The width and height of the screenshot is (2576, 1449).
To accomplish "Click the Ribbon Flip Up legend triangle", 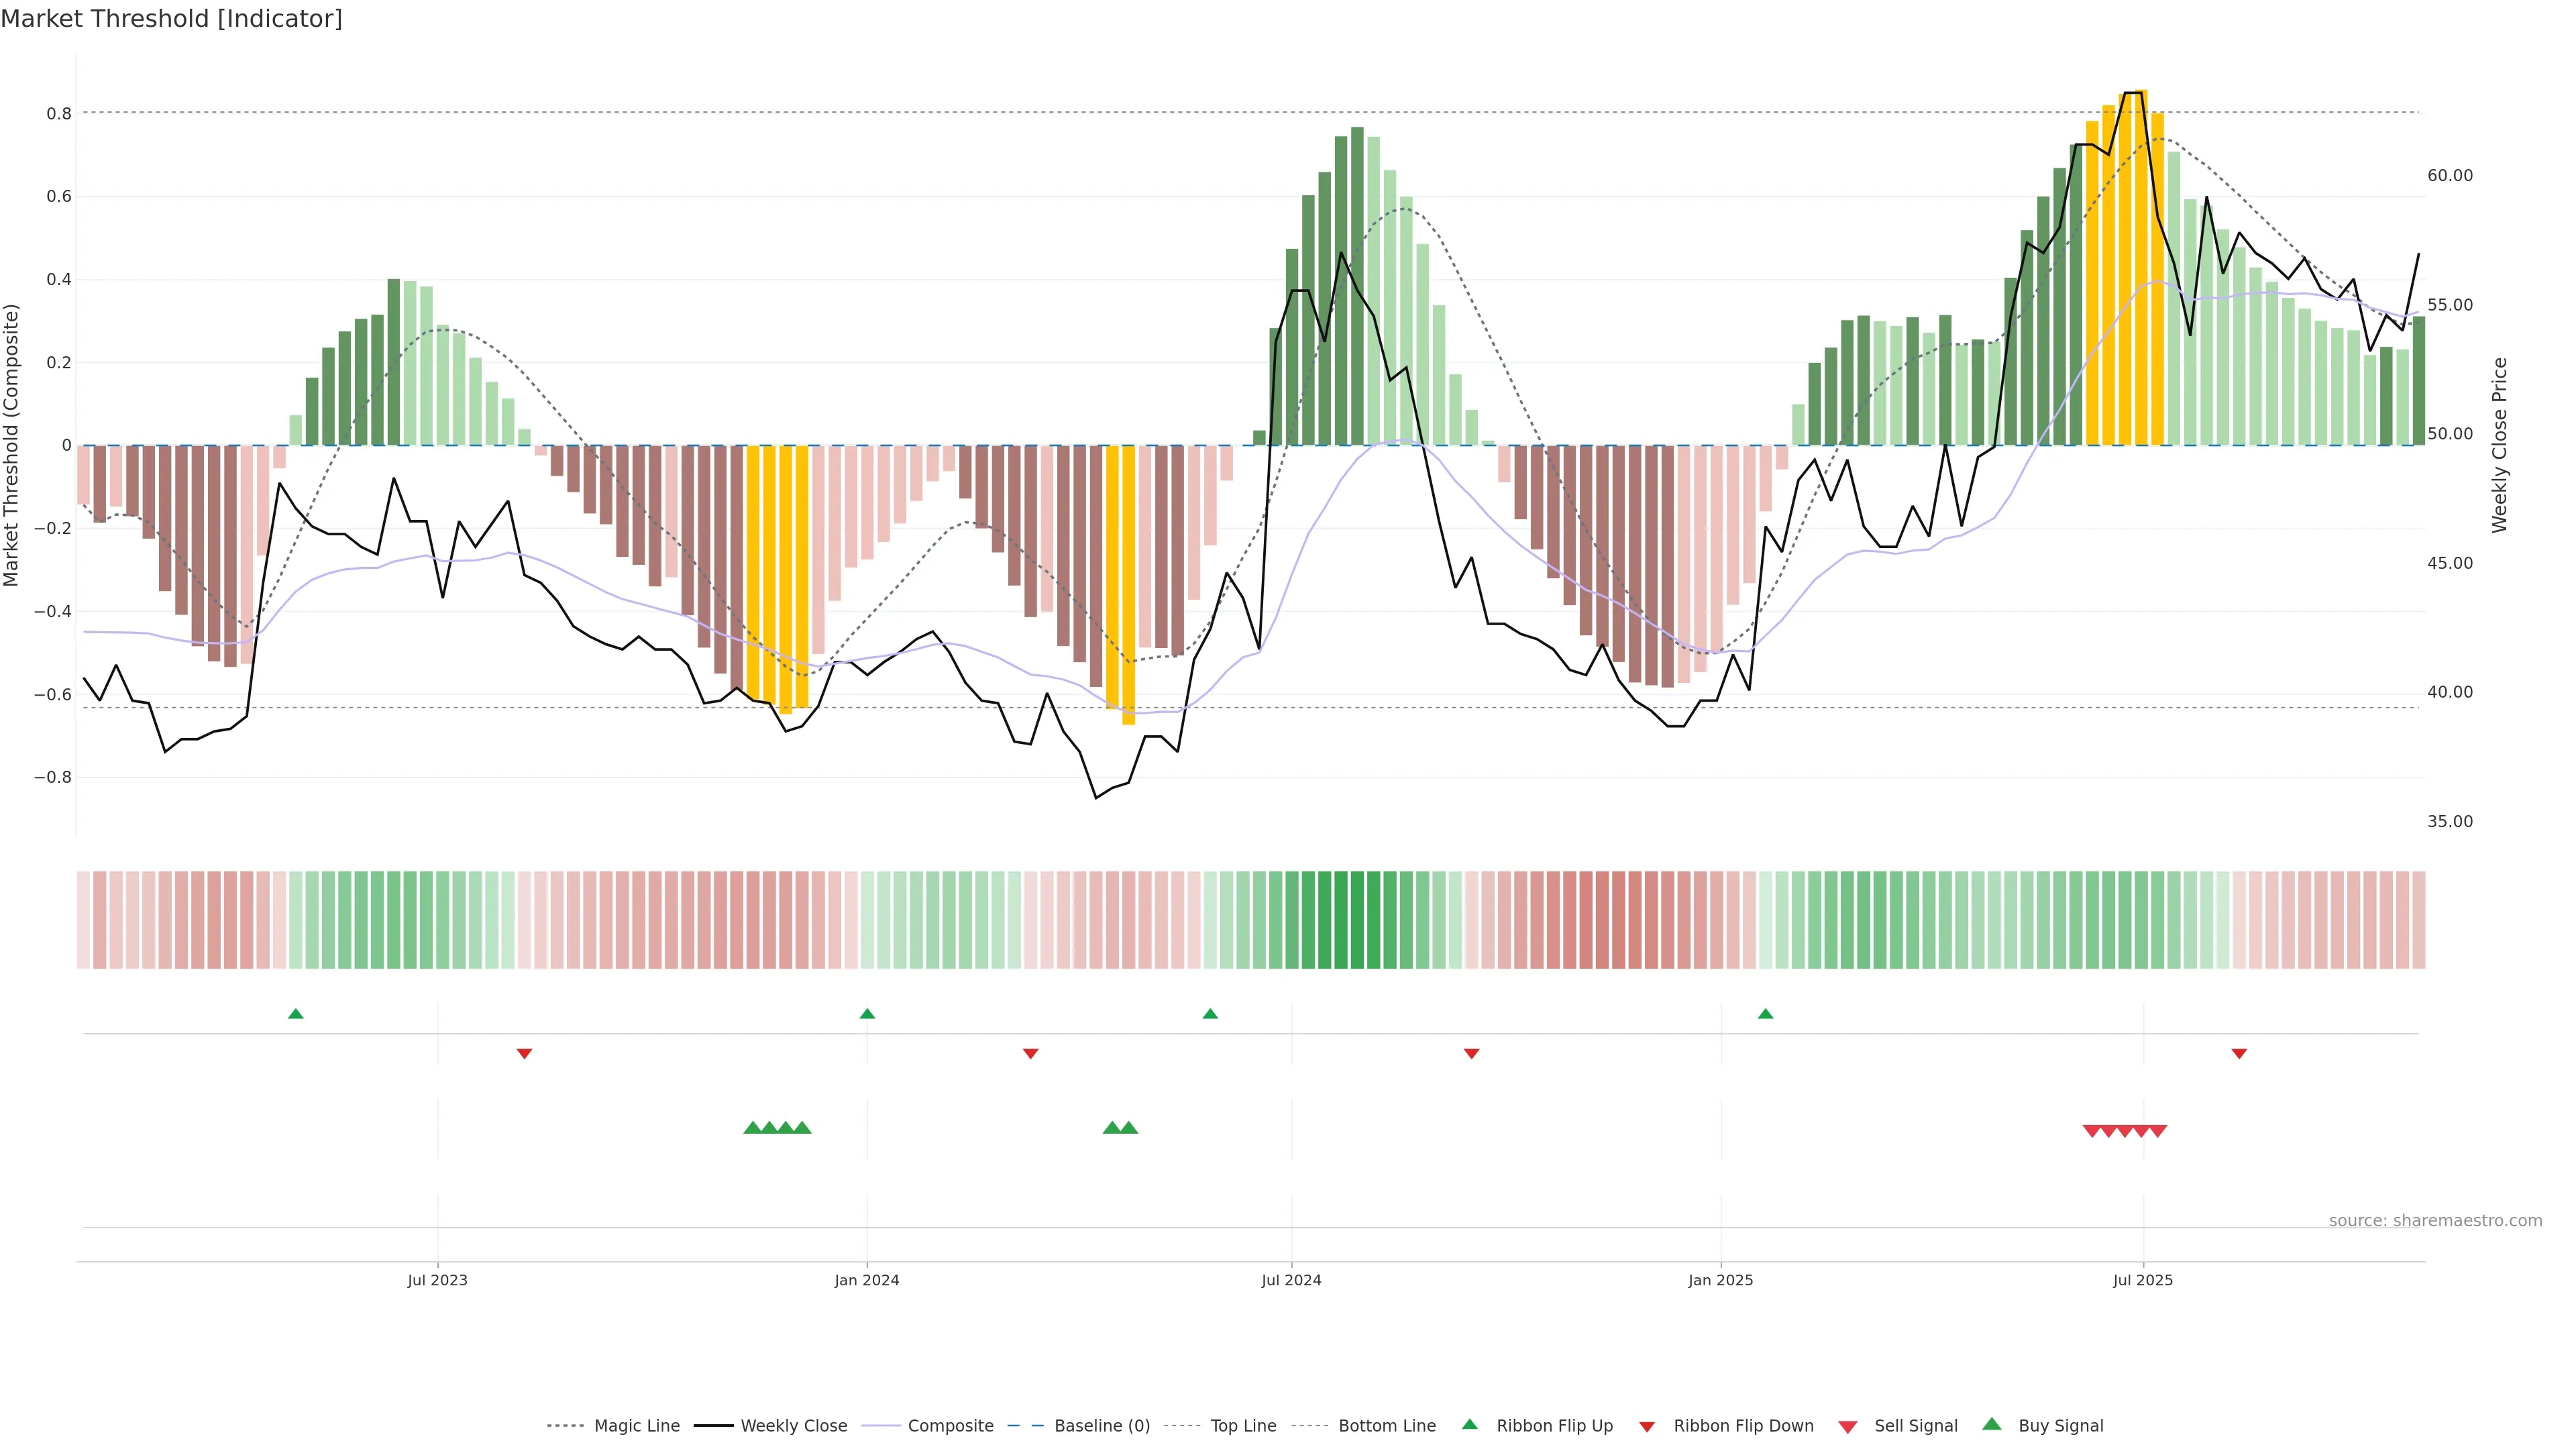I will click(1469, 1424).
